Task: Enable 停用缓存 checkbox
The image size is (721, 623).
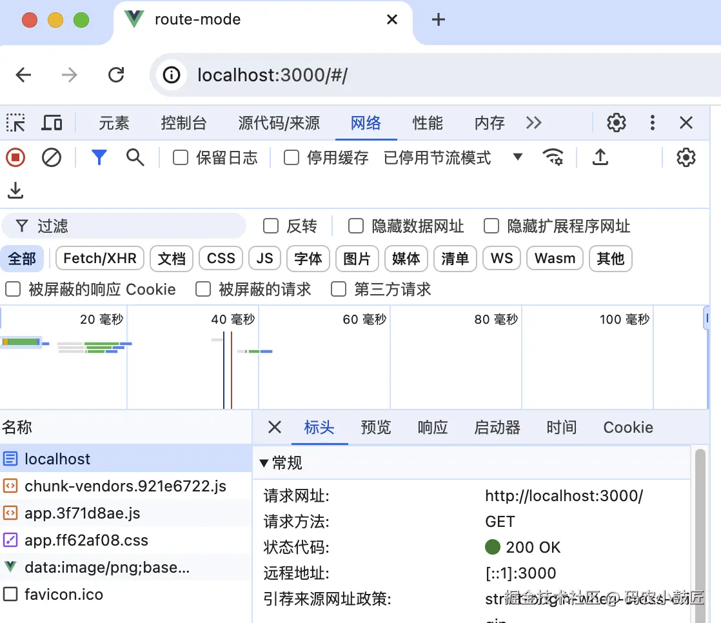Action: (x=291, y=158)
